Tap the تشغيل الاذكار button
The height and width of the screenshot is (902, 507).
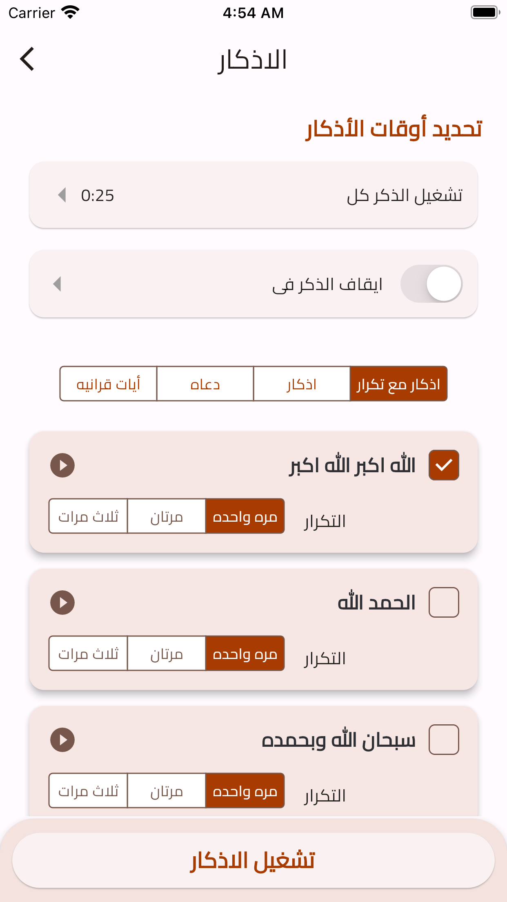pyautogui.click(x=253, y=860)
